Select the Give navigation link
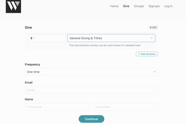 click(126, 6)
